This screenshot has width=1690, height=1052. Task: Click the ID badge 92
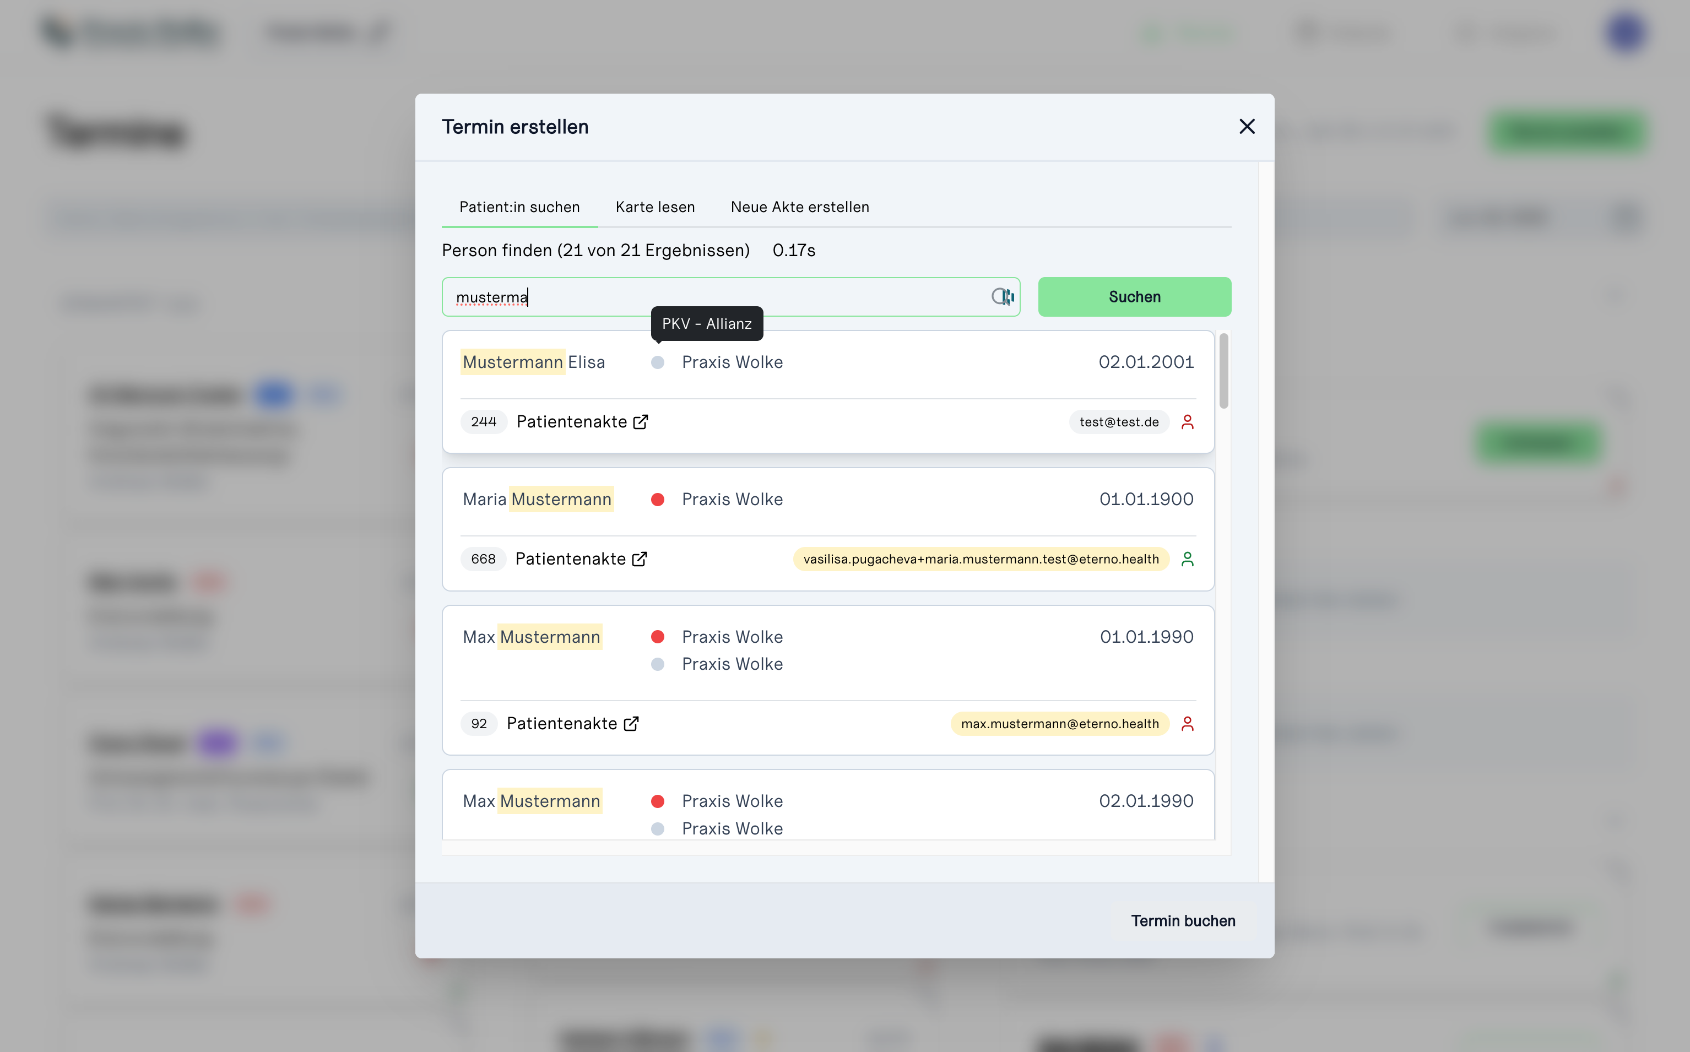(x=479, y=724)
